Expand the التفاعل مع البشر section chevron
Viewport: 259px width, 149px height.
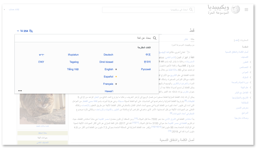coord(250,93)
